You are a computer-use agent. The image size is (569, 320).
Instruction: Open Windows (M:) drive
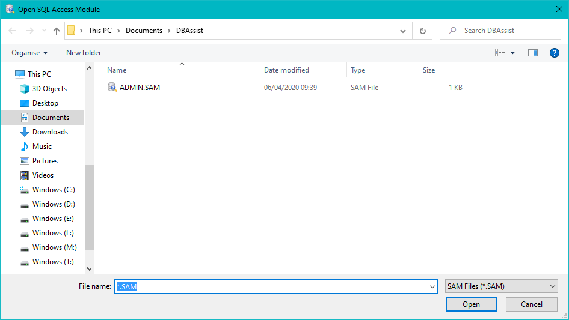pyautogui.click(x=54, y=247)
